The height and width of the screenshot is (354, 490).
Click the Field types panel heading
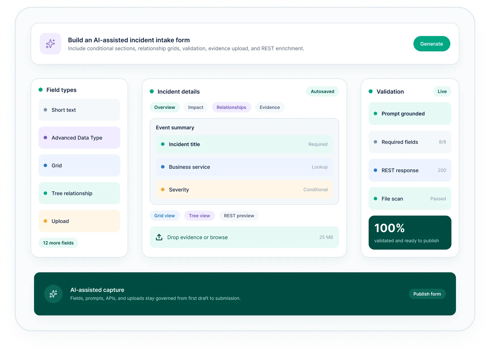coord(62,90)
